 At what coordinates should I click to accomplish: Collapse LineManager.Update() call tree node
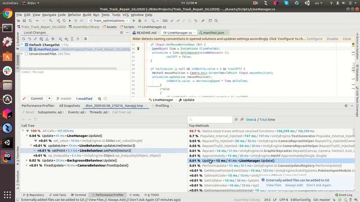26,136
